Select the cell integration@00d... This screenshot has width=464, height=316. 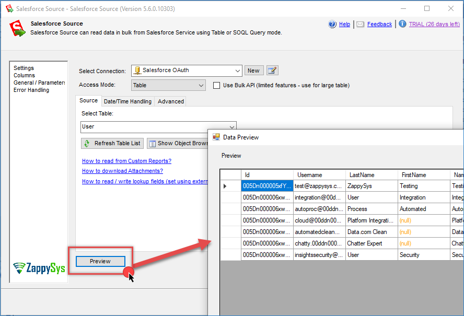(320, 197)
